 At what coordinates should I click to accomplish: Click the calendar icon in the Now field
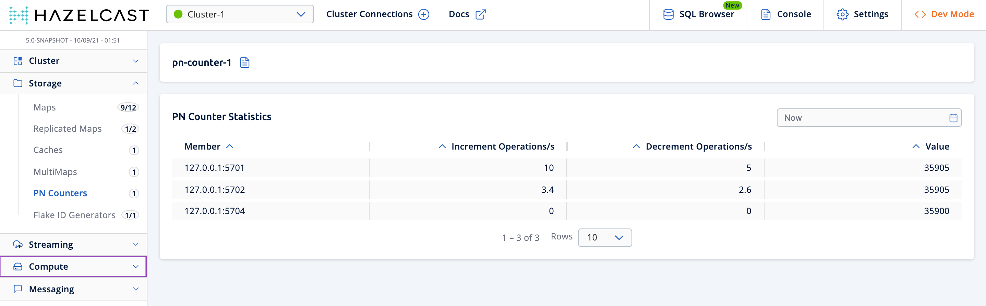click(953, 118)
